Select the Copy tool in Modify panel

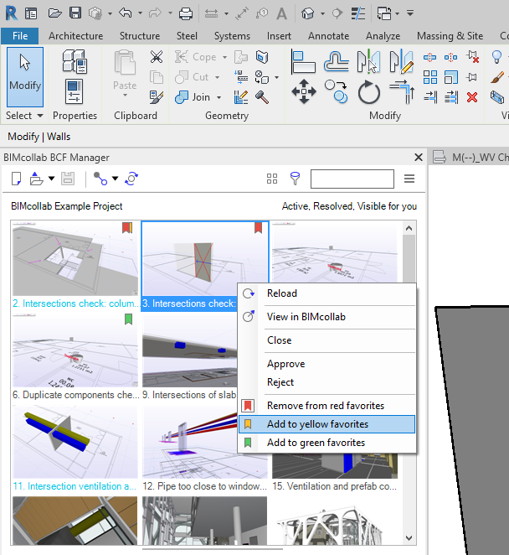(x=337, y=91)
